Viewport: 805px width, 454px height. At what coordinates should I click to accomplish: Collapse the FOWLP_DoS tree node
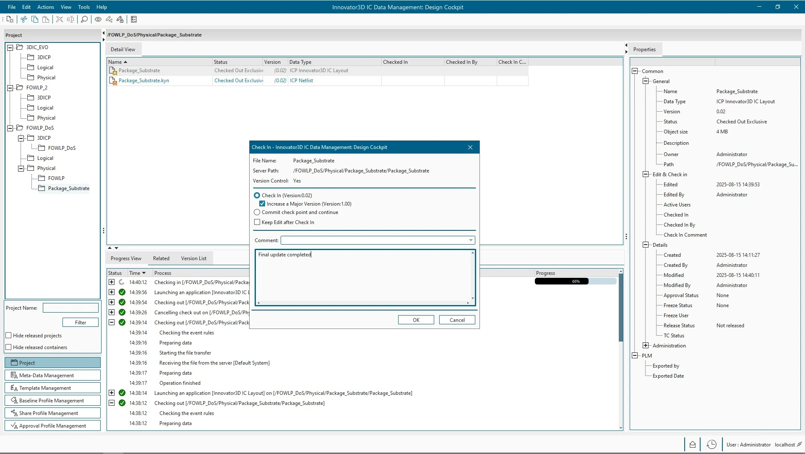click(x=10, y=128)
